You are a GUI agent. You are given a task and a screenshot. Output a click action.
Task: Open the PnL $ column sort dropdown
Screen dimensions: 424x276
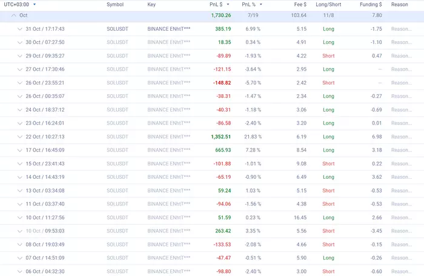(228, 4)
